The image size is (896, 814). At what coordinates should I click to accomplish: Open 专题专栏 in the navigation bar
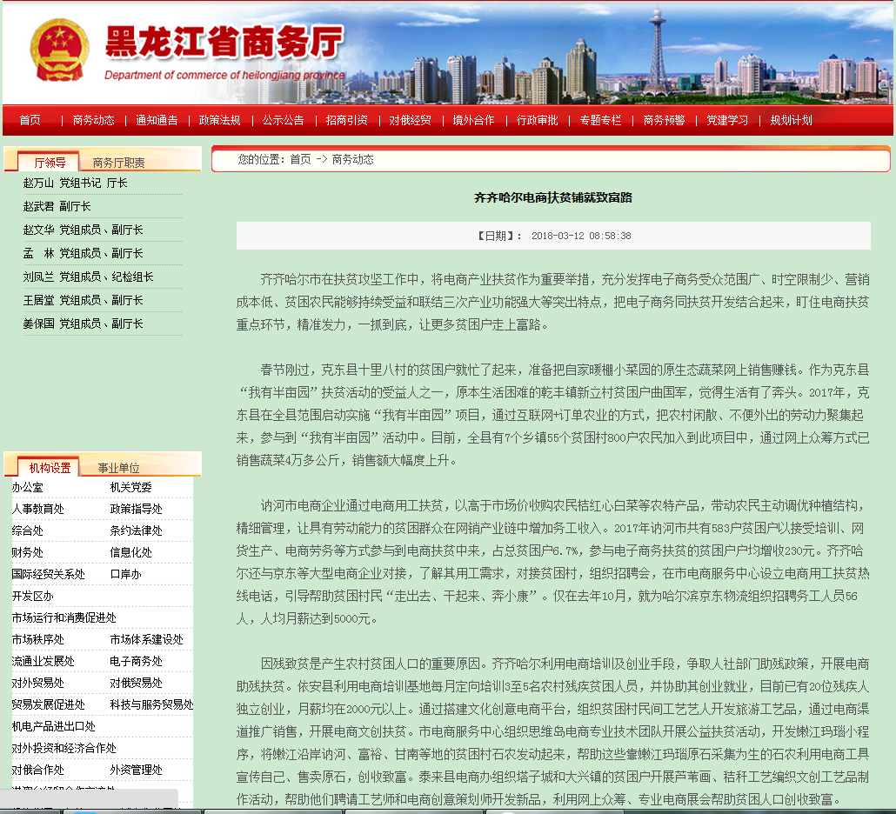coord(600,121)
